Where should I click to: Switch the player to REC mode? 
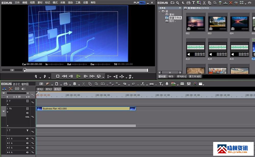[142, 3]
